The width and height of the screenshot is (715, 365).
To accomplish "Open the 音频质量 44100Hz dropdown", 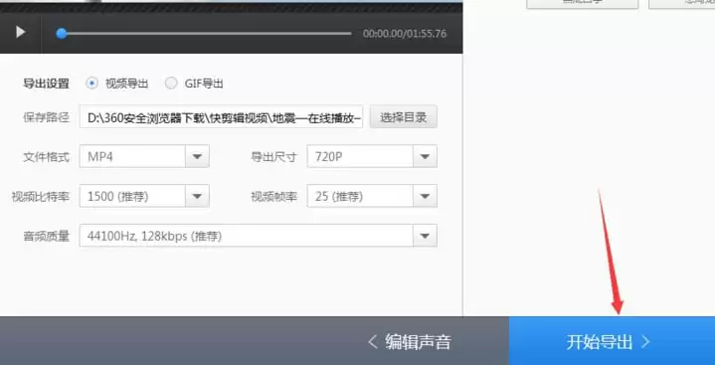I will [259, 236].
